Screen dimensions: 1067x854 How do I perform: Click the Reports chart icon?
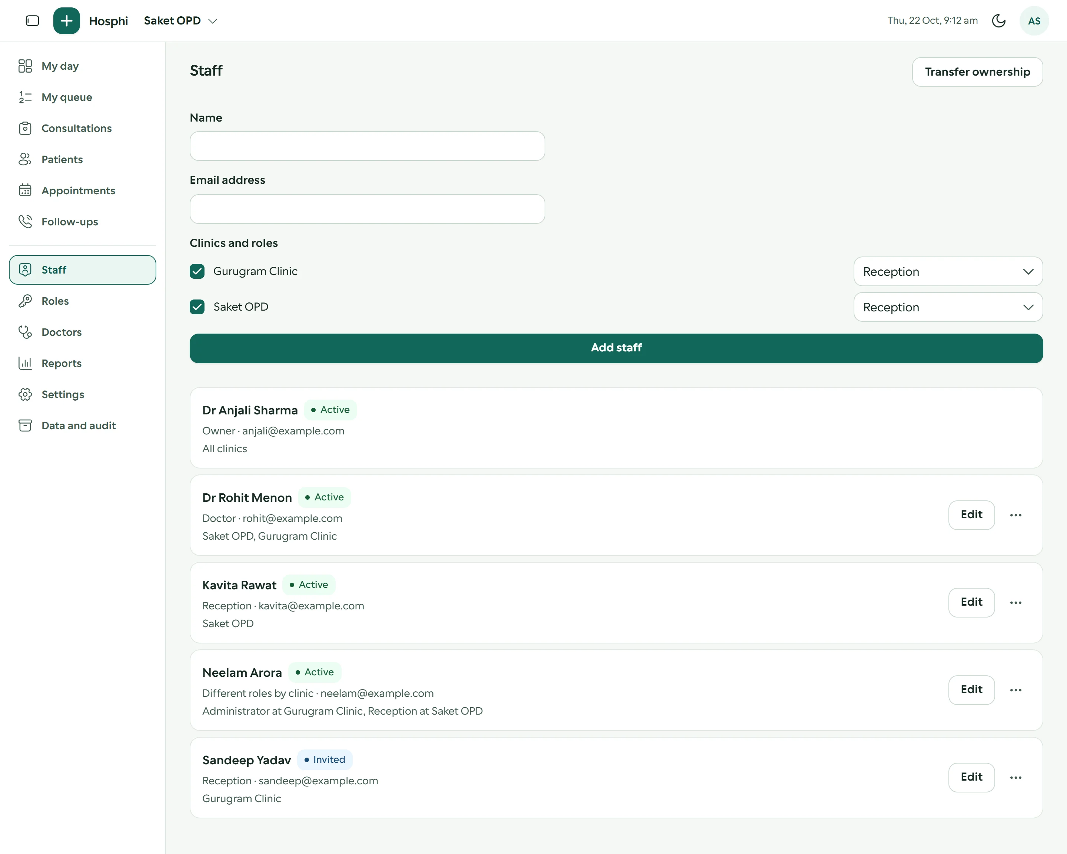[25, 363]
